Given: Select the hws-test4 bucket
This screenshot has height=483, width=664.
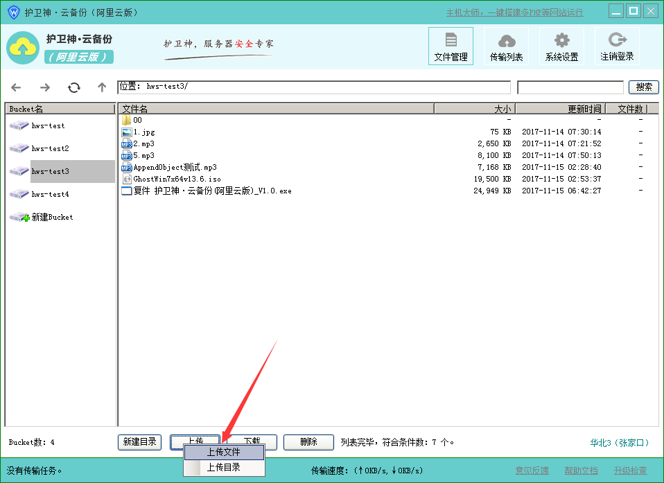Looking at the screenshot, I should (x=50, y=194).
